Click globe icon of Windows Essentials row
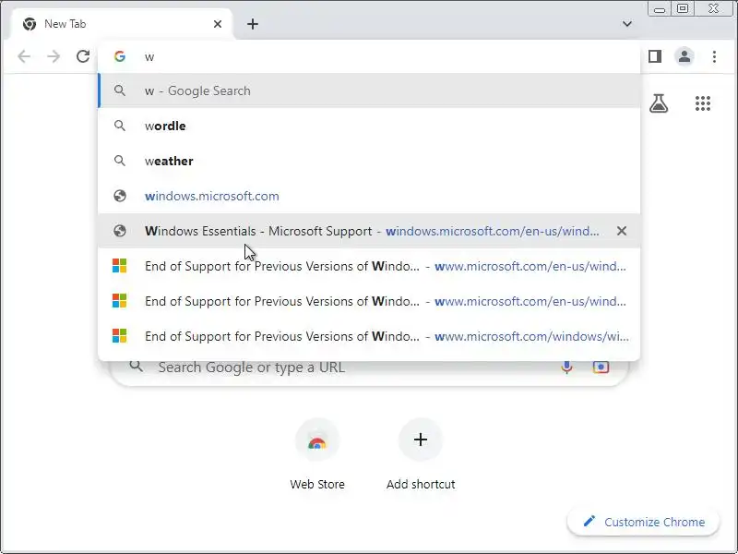 point(120,231)
